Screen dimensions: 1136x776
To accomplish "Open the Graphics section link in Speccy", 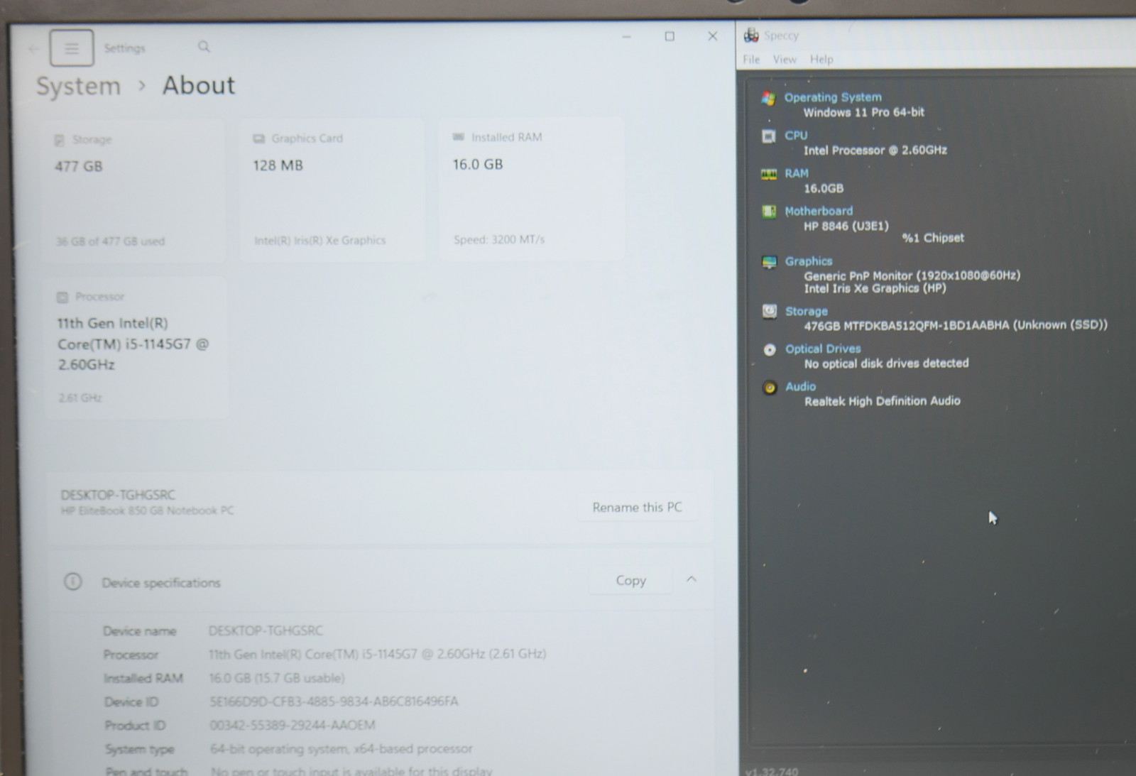I will tap(809, 261).
